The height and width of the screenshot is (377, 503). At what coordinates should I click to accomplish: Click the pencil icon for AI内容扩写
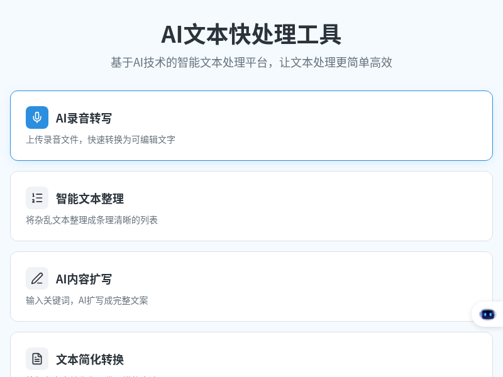37,278
